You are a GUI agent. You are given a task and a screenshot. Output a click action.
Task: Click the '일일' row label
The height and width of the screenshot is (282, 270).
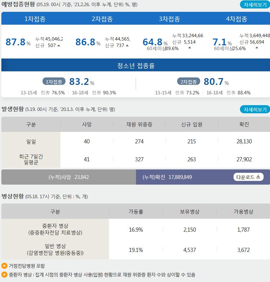31,142
